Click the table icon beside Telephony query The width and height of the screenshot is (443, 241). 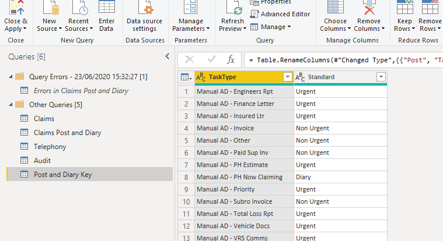(x=25, y=146)
